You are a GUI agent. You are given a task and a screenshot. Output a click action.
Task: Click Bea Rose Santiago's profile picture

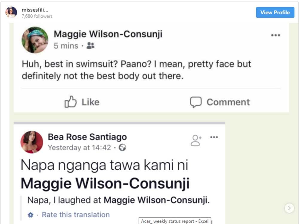[32, 142]
